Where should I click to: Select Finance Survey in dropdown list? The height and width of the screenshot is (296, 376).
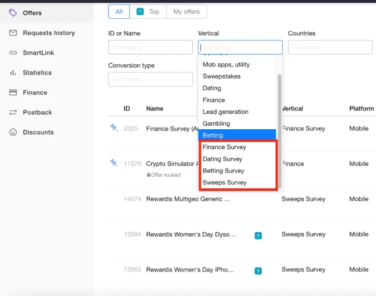[x=237, y=147]
